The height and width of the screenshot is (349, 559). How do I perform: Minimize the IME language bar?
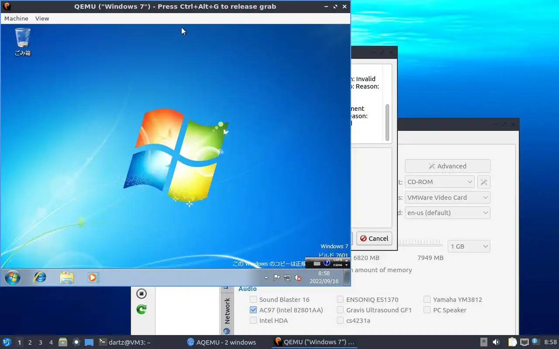(347, 260)
